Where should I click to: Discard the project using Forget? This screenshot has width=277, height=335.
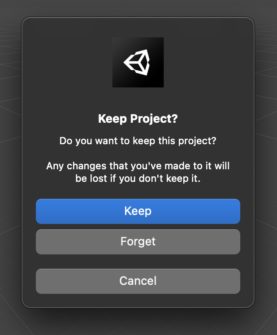[x=138, y=242]
